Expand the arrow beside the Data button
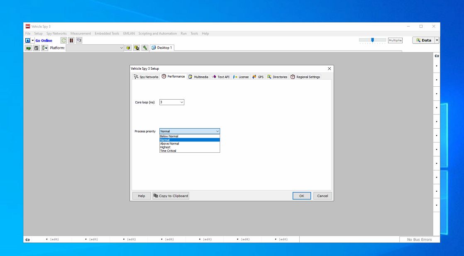 437,40
